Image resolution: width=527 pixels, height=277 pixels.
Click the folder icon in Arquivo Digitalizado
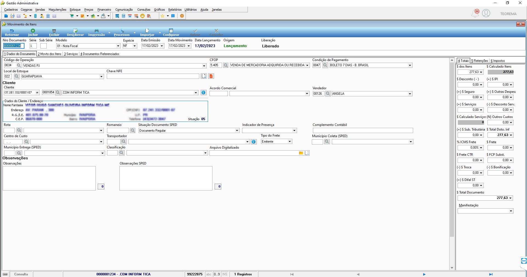(301, 153)
